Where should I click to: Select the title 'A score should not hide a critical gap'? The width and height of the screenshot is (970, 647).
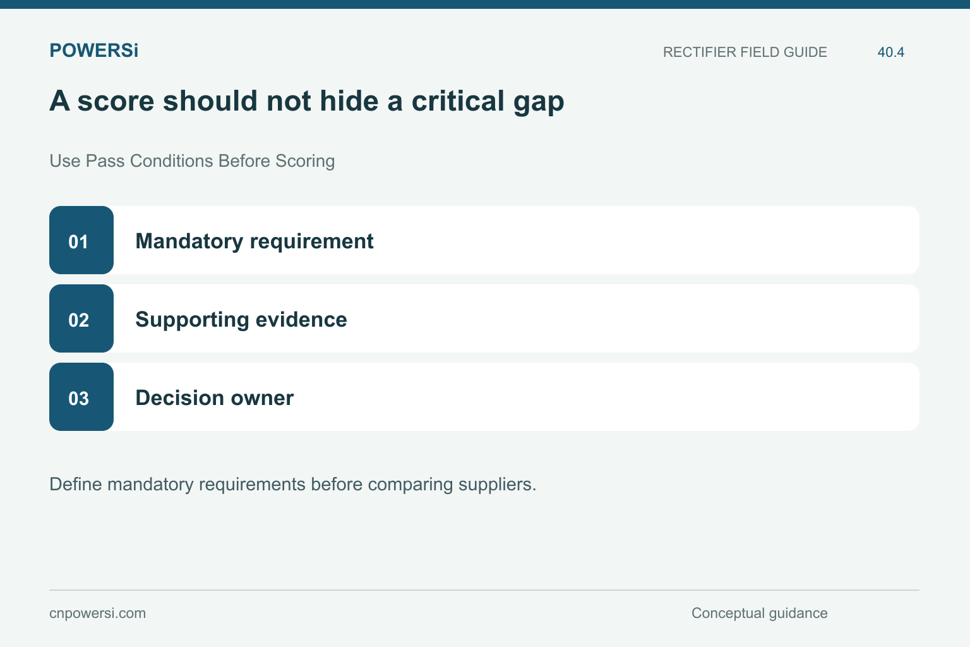(306, 101)
